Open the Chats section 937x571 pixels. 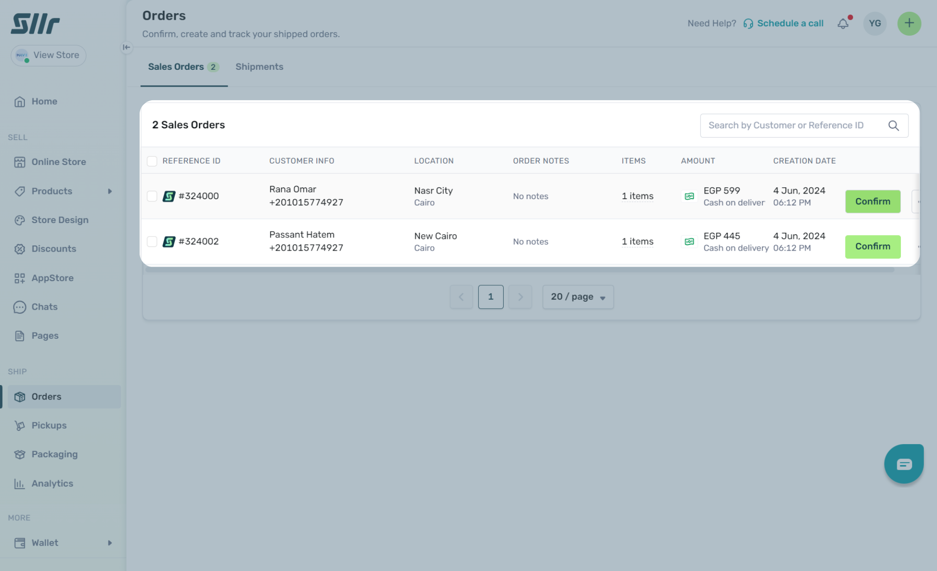pyautogui.click(x=44, y=307)
